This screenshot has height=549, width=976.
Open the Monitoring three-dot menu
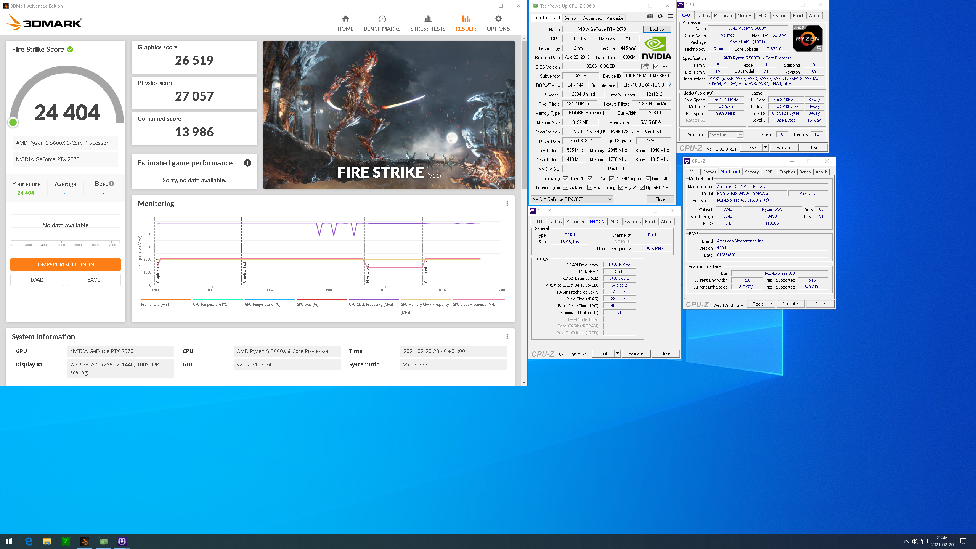pos(507,204)
